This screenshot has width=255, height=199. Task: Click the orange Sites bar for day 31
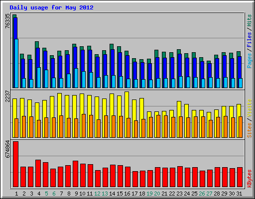pos(241,127)
